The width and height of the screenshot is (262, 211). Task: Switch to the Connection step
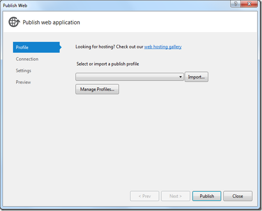click(27, 59)
